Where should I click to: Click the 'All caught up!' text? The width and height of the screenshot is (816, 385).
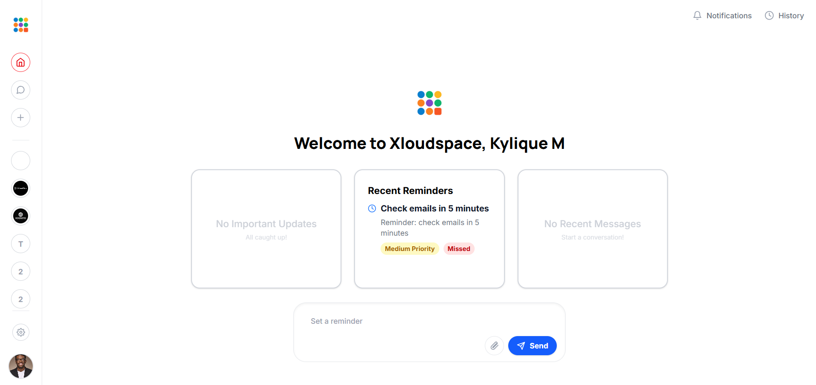click(x=266, y=237)
